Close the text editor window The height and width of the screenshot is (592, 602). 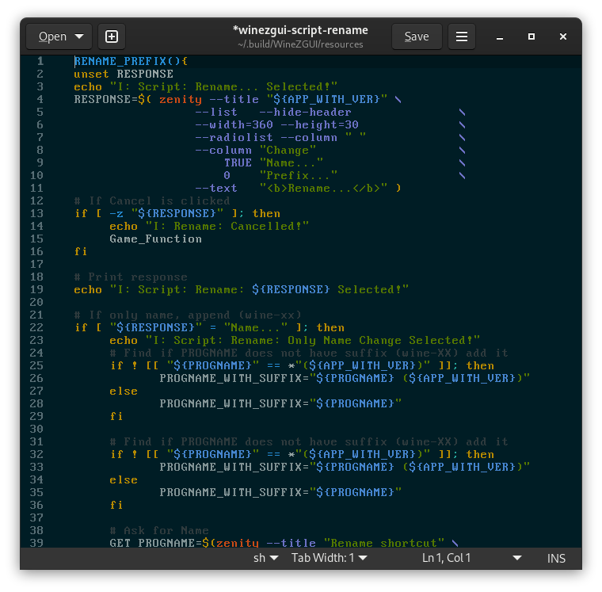point(563,36)
